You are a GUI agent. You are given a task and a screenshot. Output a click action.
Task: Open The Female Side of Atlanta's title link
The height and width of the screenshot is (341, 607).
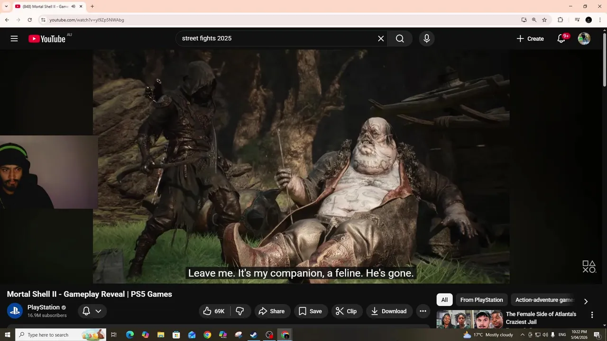tap(541, 318)
